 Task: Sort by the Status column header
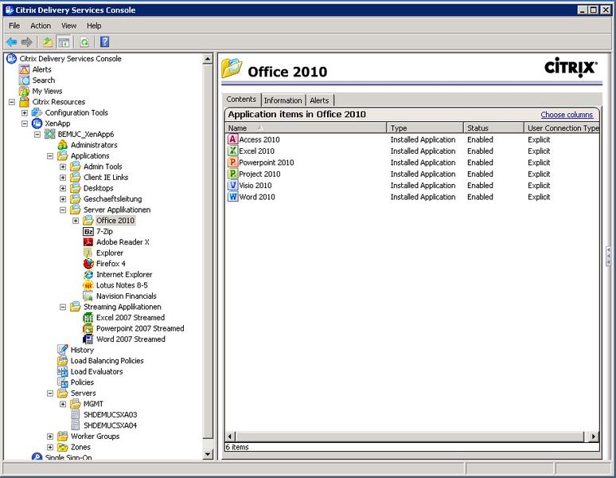tap(493, 127)
